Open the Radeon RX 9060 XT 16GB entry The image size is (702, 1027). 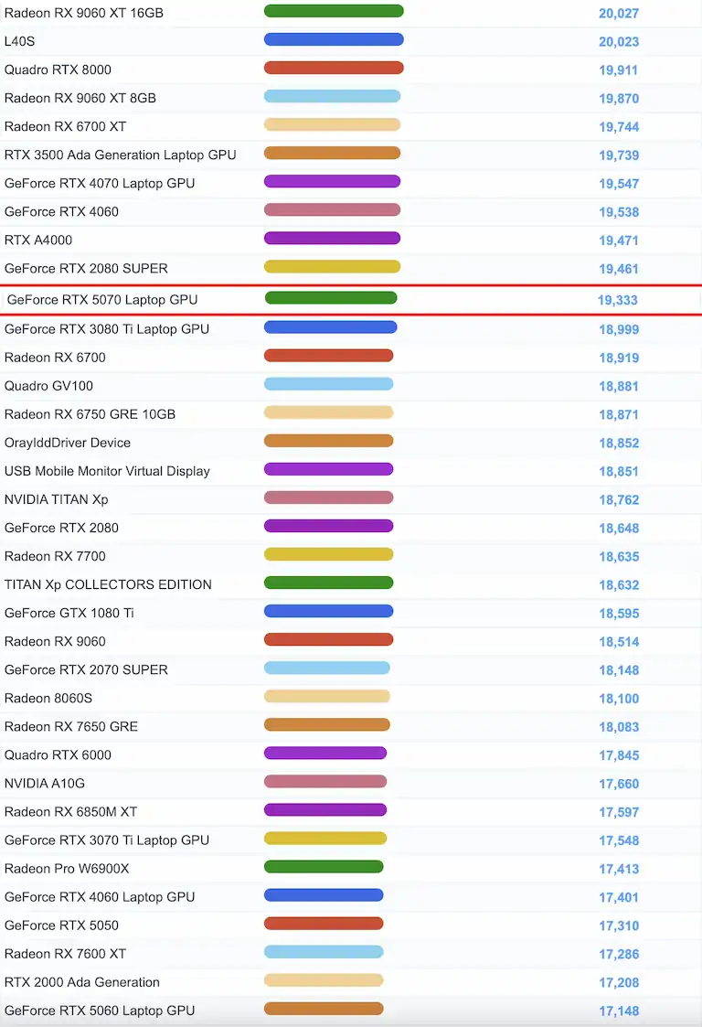click(x=84, y=13)
